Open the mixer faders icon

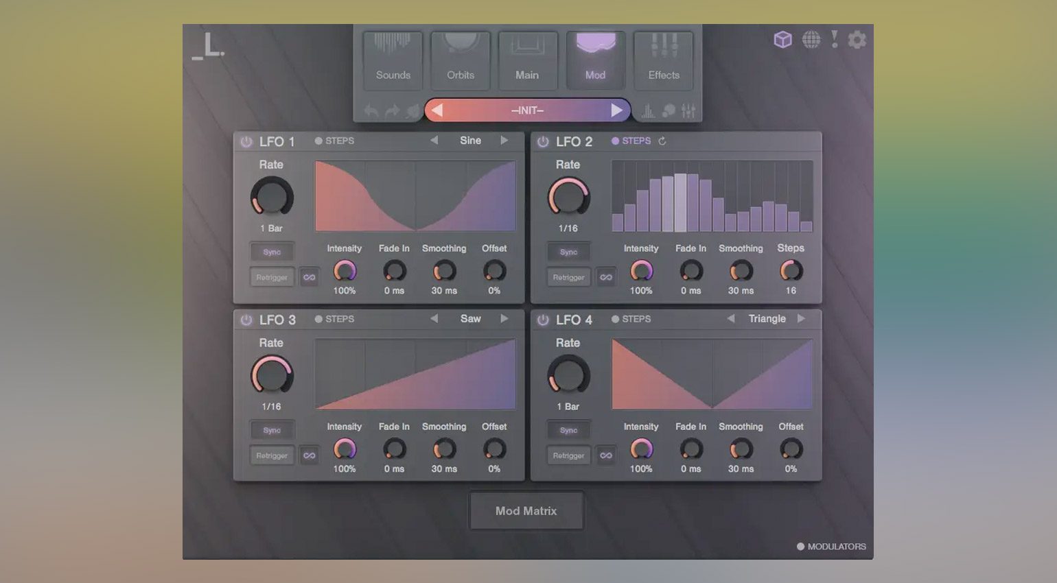pos(688,110)
